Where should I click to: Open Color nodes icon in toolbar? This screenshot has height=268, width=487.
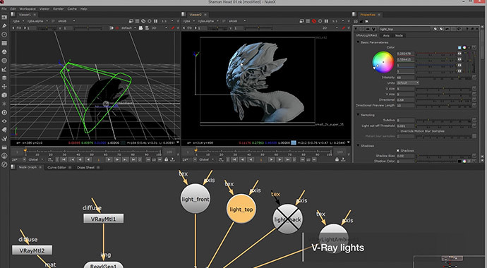point(4,52)
